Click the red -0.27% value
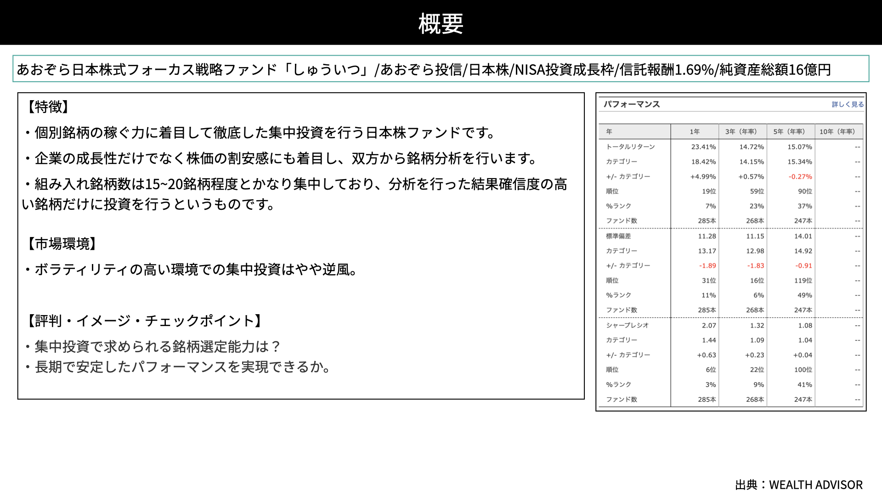Screen dimensions: 882x496 click(800, 177)
